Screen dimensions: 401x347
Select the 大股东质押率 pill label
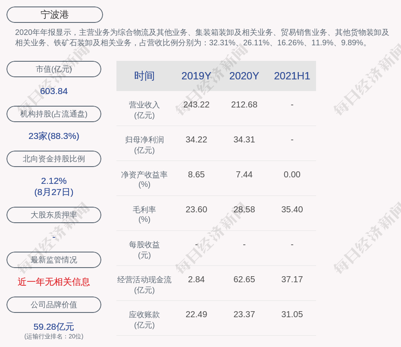[54, 215]
